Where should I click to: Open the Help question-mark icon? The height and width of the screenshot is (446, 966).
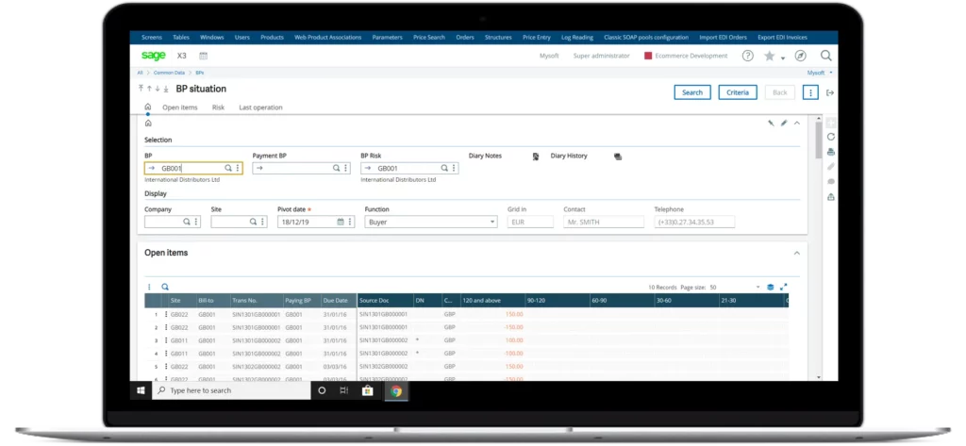click(747, 56)
